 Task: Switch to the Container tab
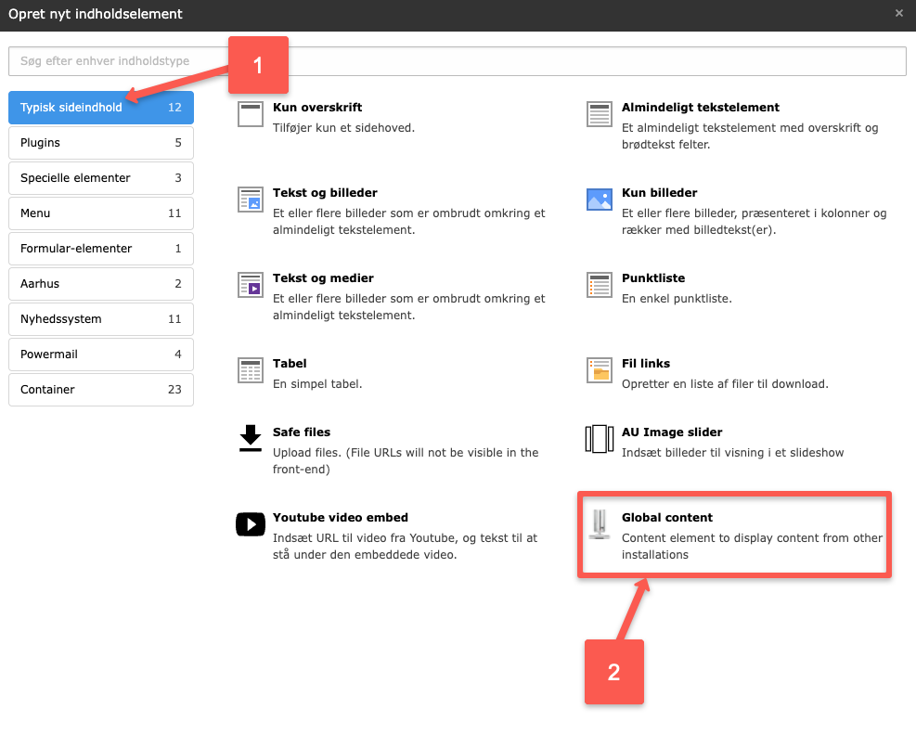[x=100, y=390]
